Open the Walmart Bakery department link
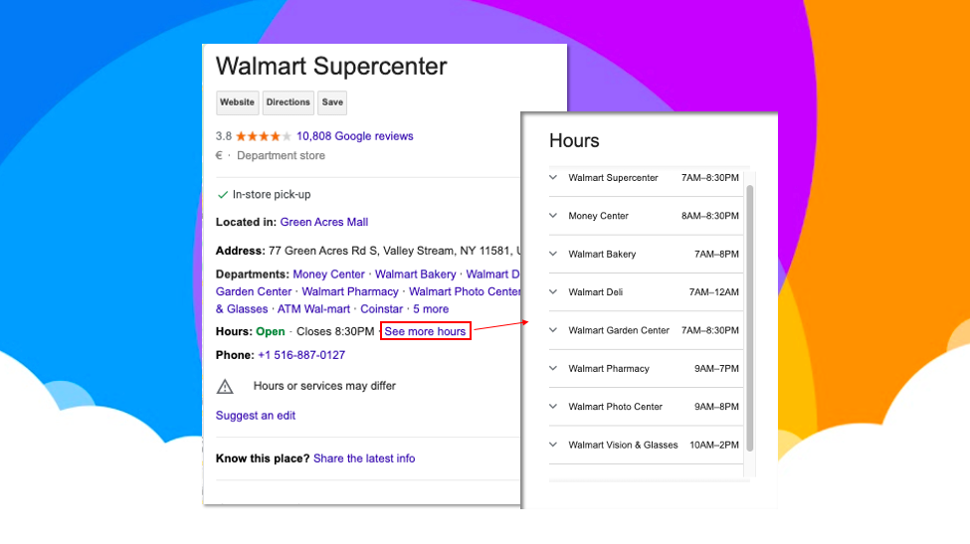The width and height of the screenshot is (970, 544). 415,273
